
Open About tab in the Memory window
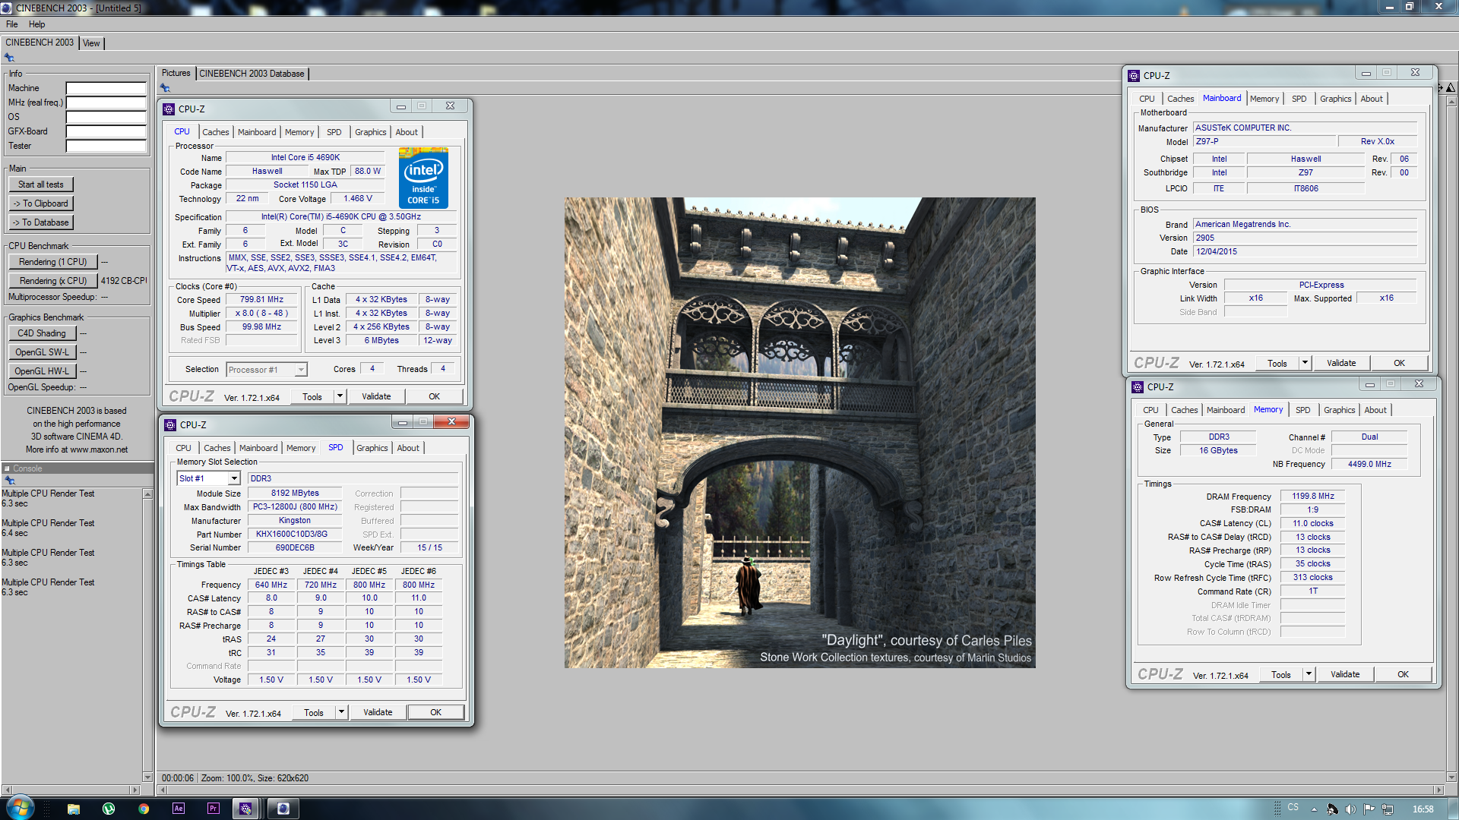click(1375, 410)
